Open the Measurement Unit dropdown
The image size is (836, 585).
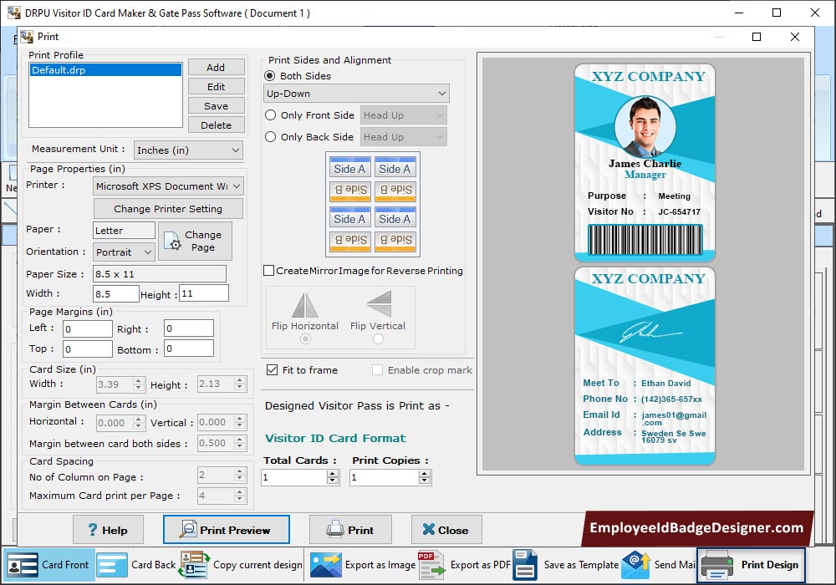pyautogui.click(x=188, y=150)
